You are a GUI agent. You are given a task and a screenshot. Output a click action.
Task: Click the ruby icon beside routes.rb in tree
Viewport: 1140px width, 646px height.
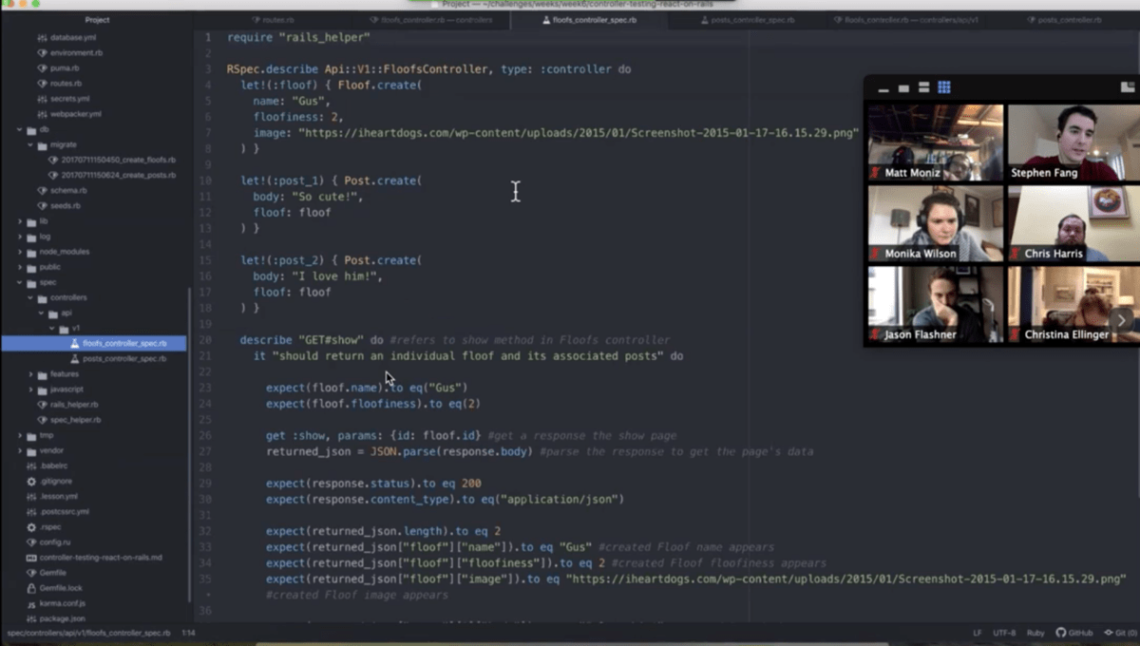point(42,83)
